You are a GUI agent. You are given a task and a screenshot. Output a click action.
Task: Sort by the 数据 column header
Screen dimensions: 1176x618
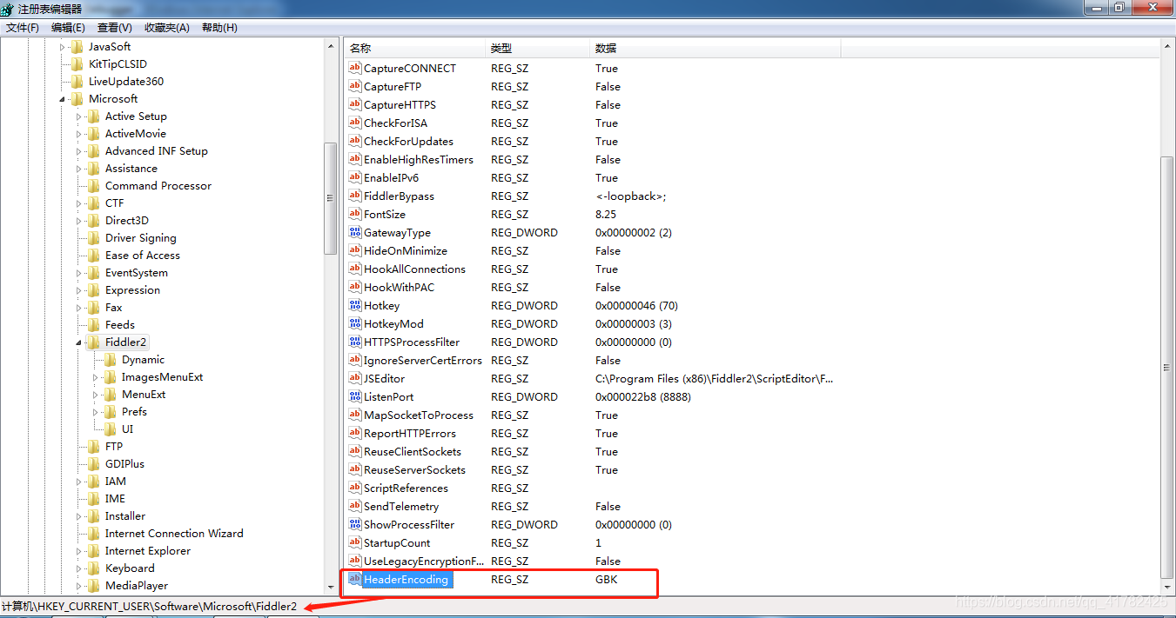click(716, 49)
